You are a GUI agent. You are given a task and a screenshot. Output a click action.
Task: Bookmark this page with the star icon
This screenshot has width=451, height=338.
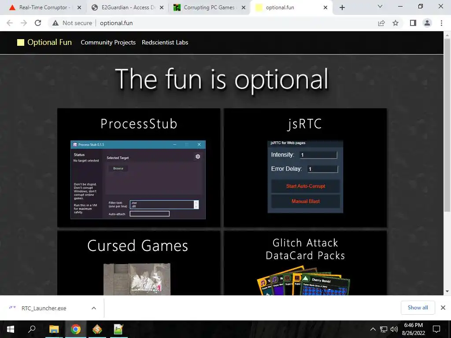pos(396,23)
